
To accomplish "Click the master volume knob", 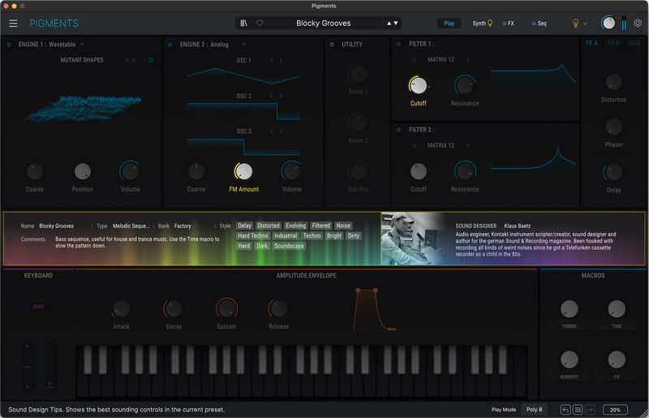I will [x=608, y=24].
